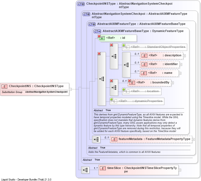Click the CT icon of AbstractAIXMFeatureType
The width and height of the screenshot is (201, 181).
click(x=92, y=24)
